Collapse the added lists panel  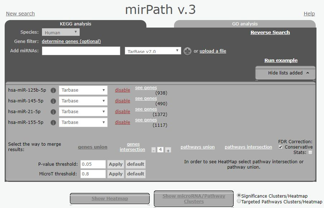[x=285, y=73]
